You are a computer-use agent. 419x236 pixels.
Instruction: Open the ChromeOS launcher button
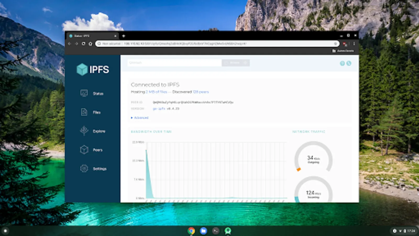(5, 231)
